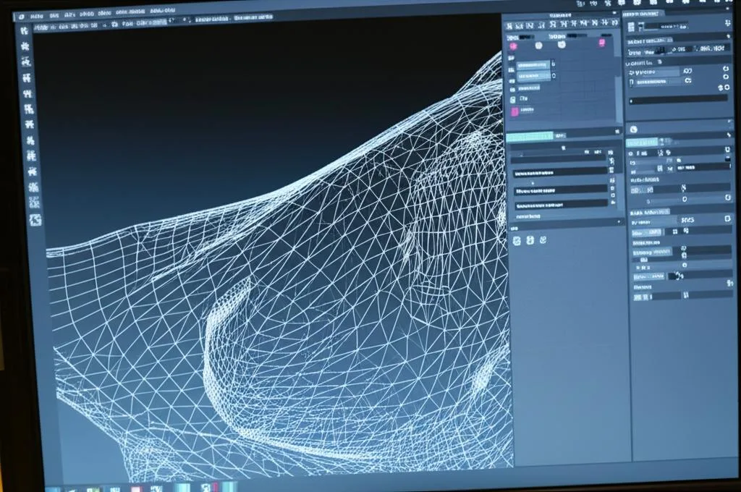Open the last menu in the top menu bar
Screen dimensions: 741x492
(162, 11)
